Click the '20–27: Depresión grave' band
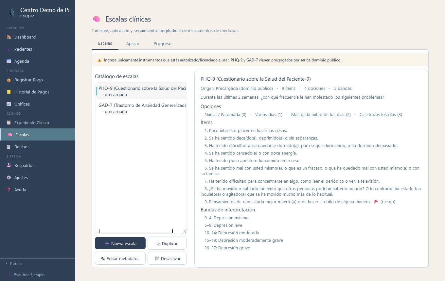445x281 pixels. click(227, 248)
